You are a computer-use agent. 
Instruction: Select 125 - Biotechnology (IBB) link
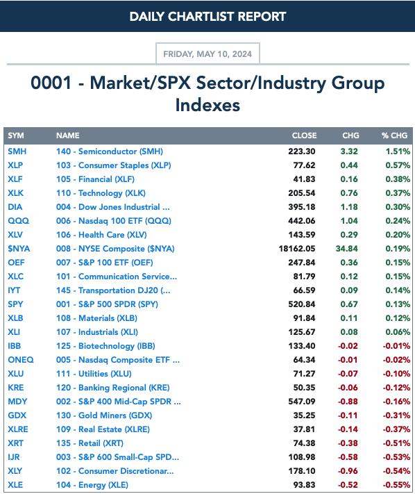pyautogui.click(x=105, y=345)
